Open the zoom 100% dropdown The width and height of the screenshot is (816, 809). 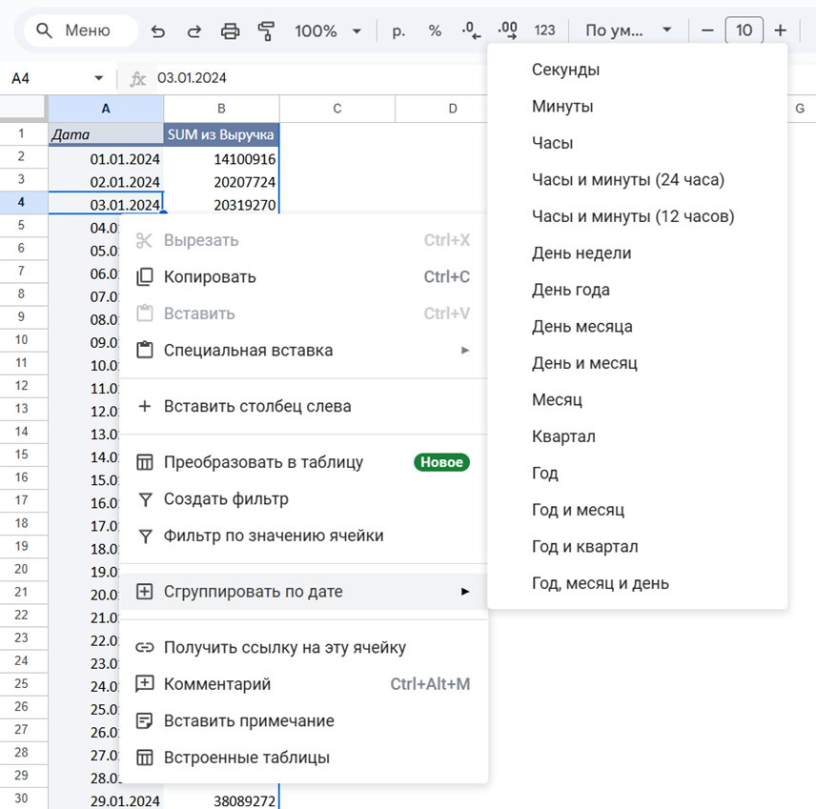[x=328, y=31]
